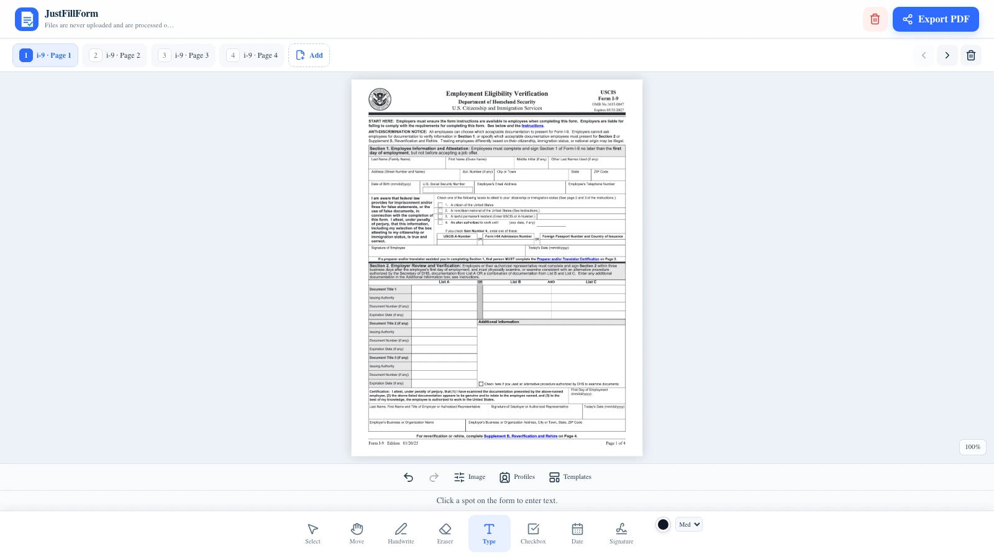Redo the last undone action
994x559 pixels.
(434, 477)
